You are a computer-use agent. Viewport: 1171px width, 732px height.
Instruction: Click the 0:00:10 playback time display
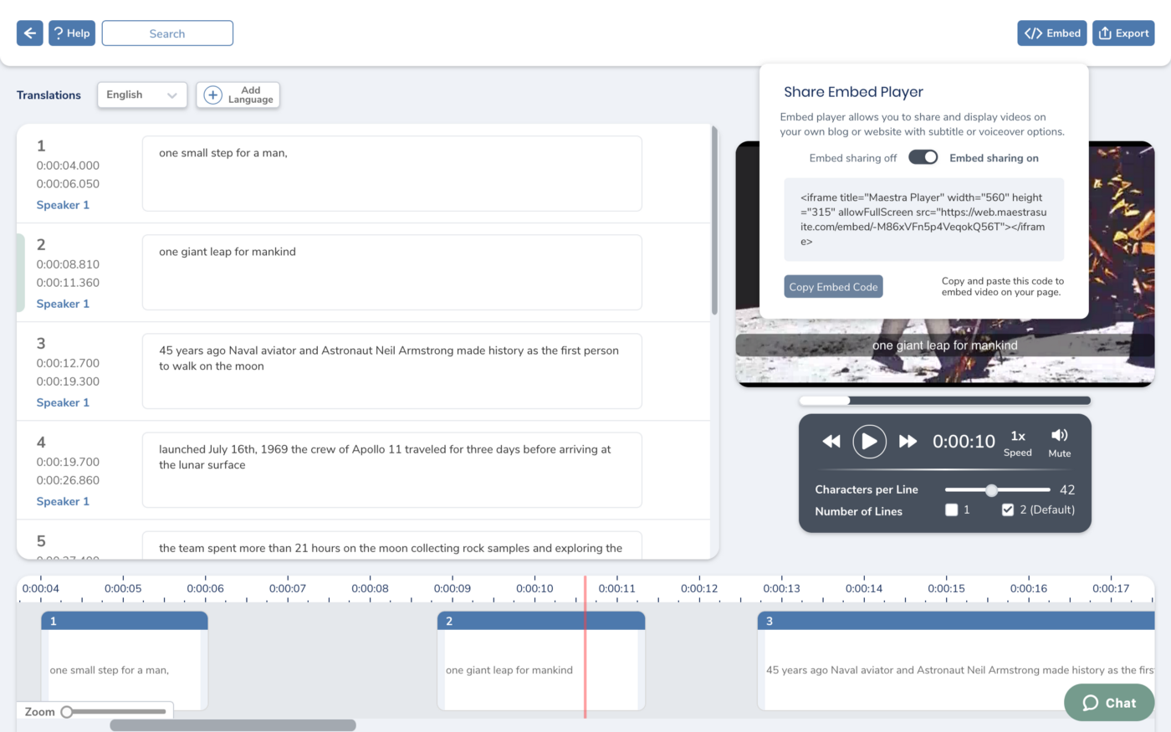click(964, 442)
